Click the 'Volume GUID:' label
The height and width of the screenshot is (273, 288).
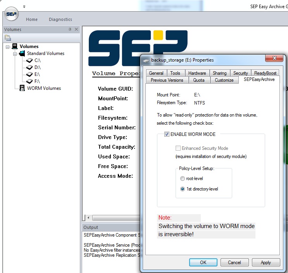pos(116,89)
